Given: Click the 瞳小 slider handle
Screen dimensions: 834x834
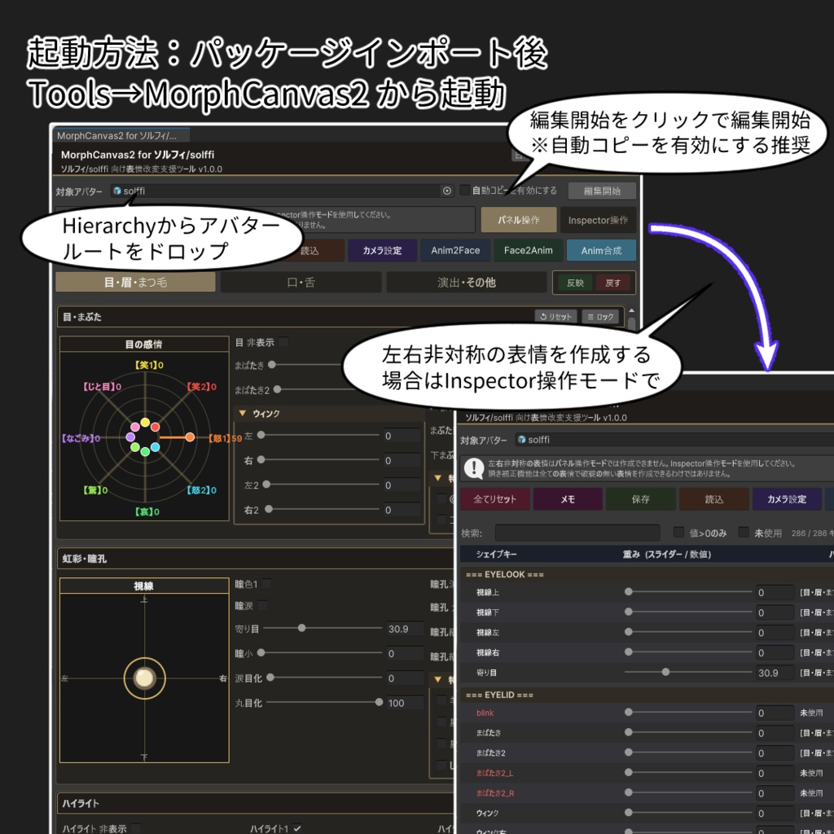Looking at the screenshot, I should 261,652.
